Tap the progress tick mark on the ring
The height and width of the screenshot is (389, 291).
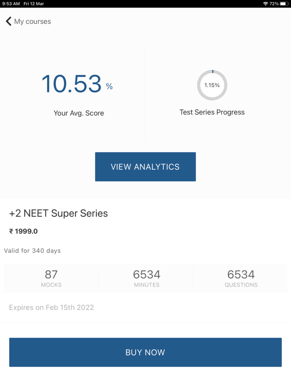[212, 72]
